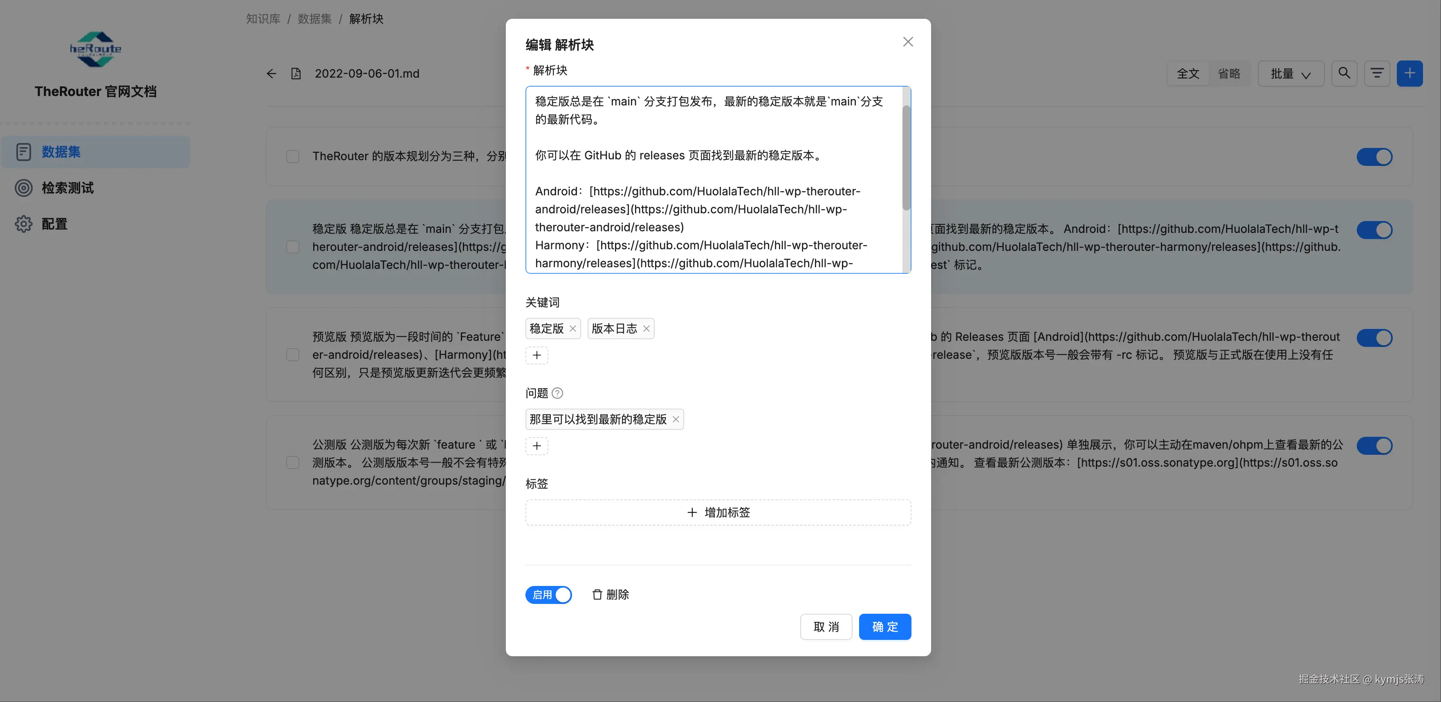
Task: Toggle the 启用 switch in dialog
Action: point(548,595)
